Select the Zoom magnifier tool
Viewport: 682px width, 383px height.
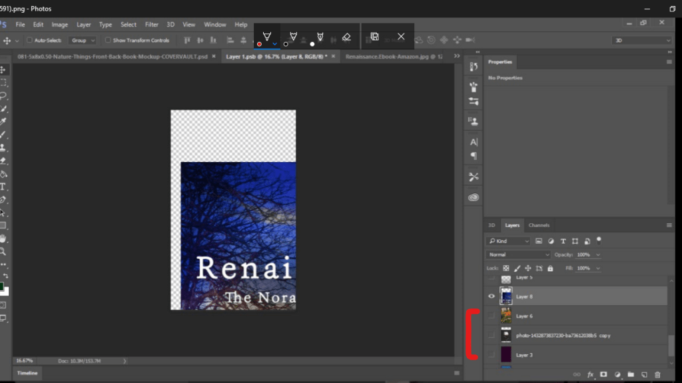coord(3,251)
